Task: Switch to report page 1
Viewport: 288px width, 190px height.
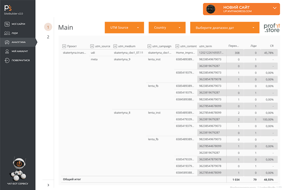Action: (48, 27)
